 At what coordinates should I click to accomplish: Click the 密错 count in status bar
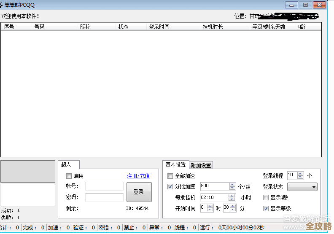click(x=110, y=228)
